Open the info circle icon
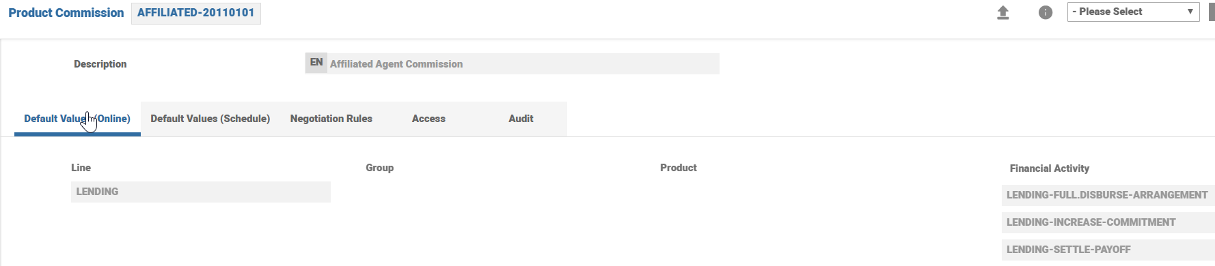This screenshot has width=1215, height=266. pyautogui.click(x=1045, y=12)
